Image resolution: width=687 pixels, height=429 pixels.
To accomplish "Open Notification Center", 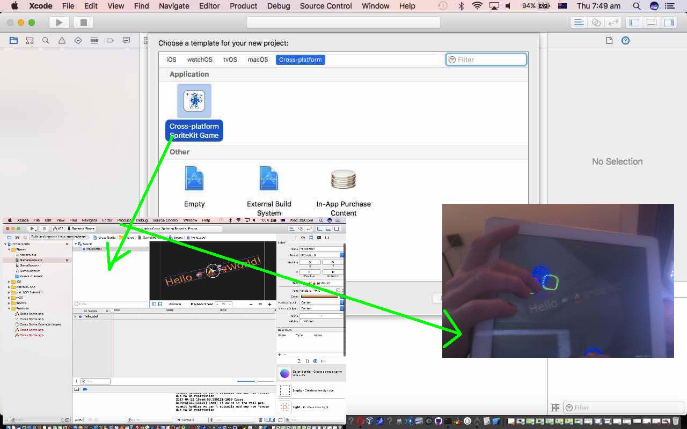I will tap(671, 6).
